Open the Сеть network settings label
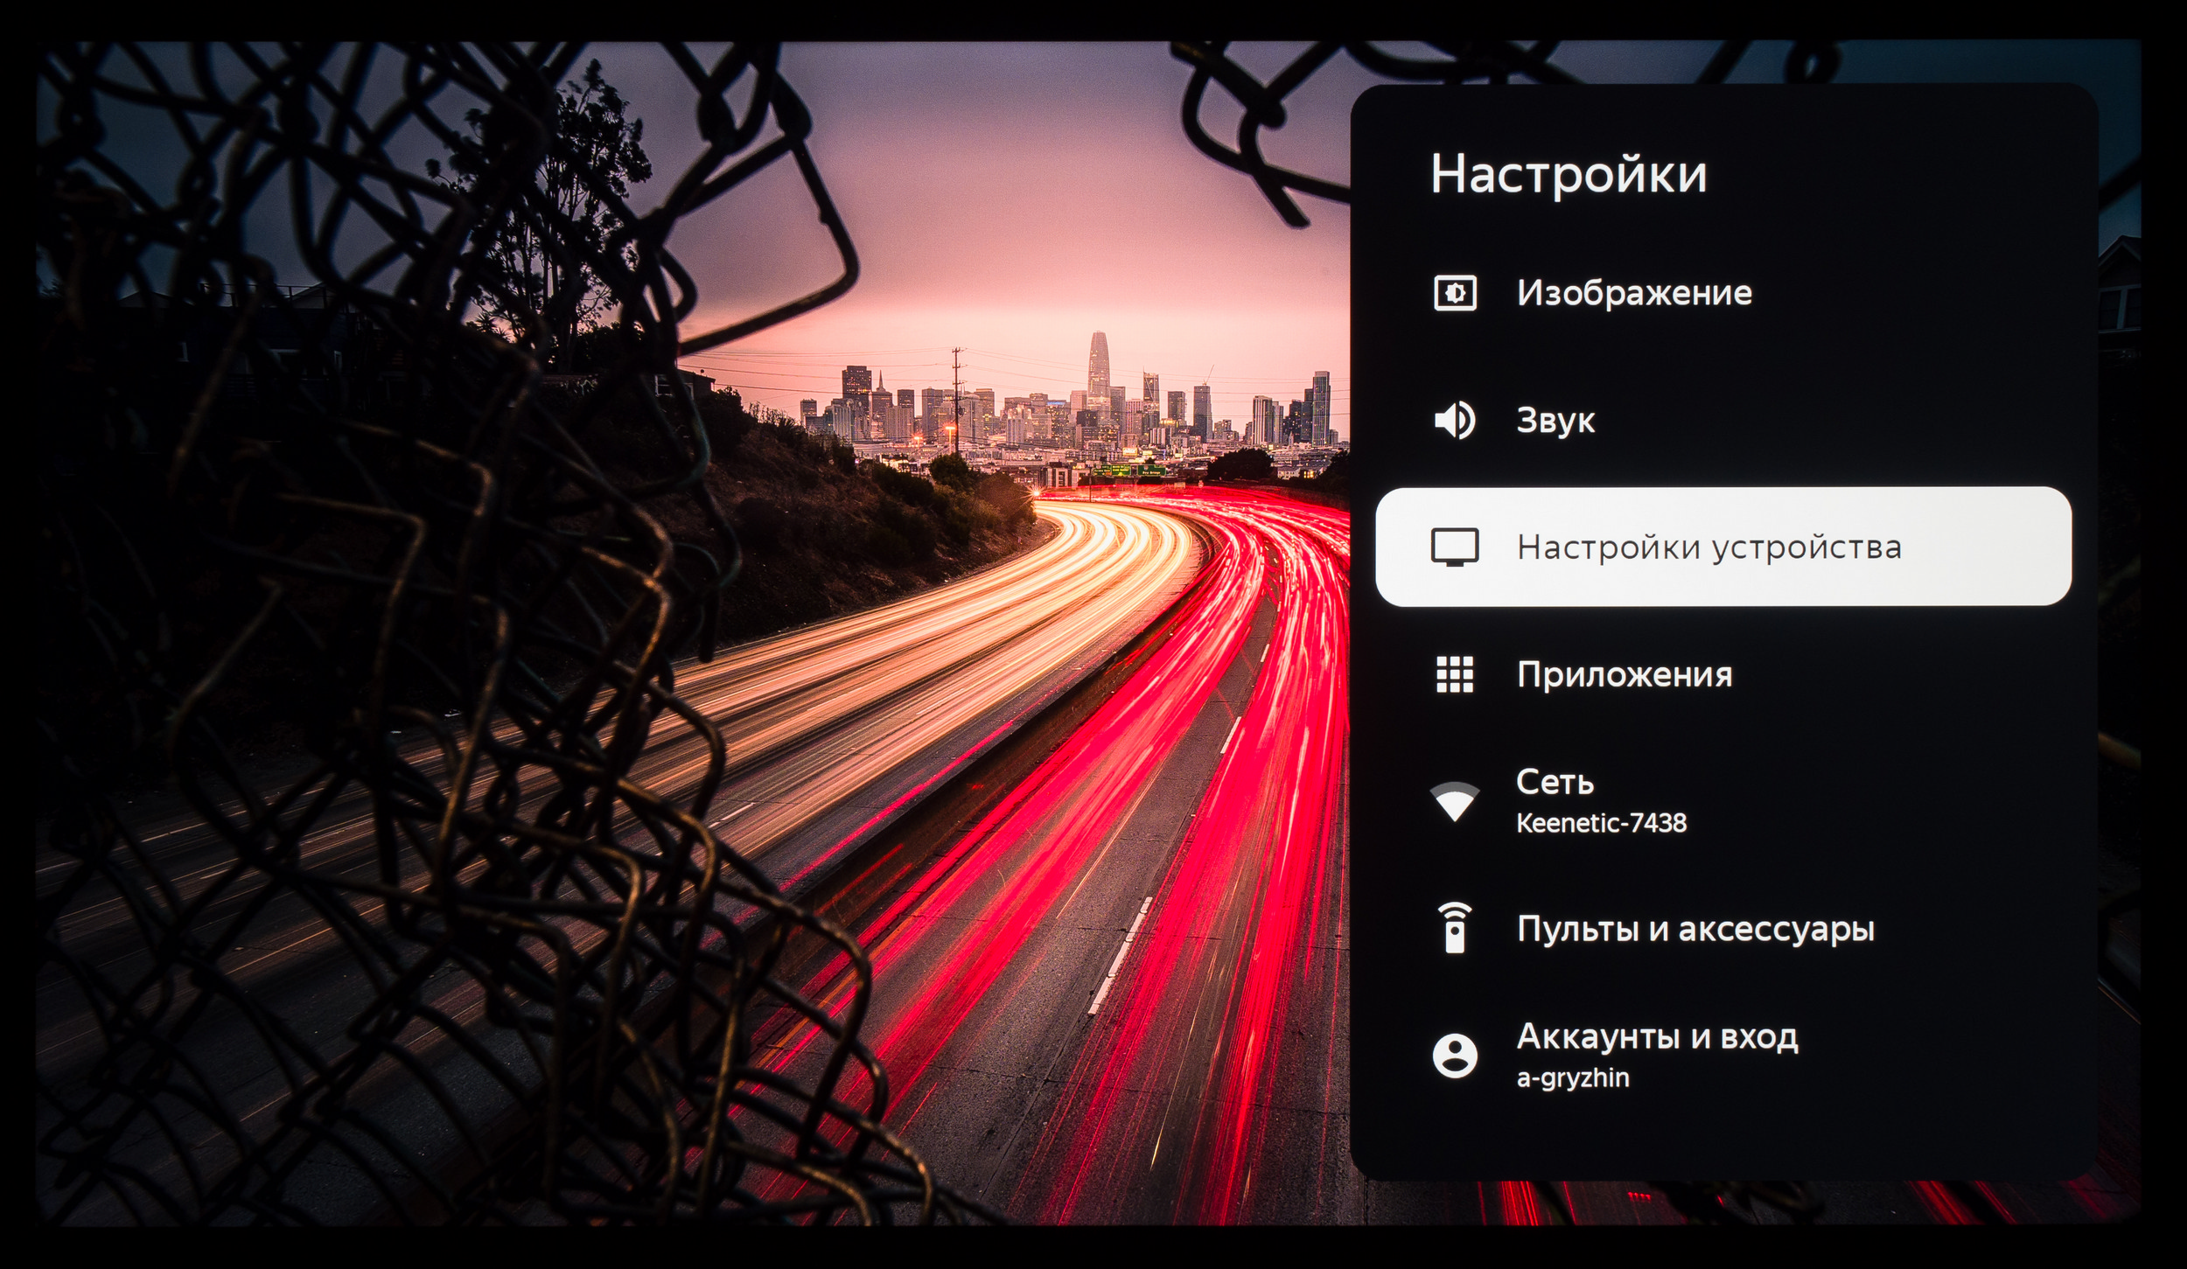 (1555, 782)
